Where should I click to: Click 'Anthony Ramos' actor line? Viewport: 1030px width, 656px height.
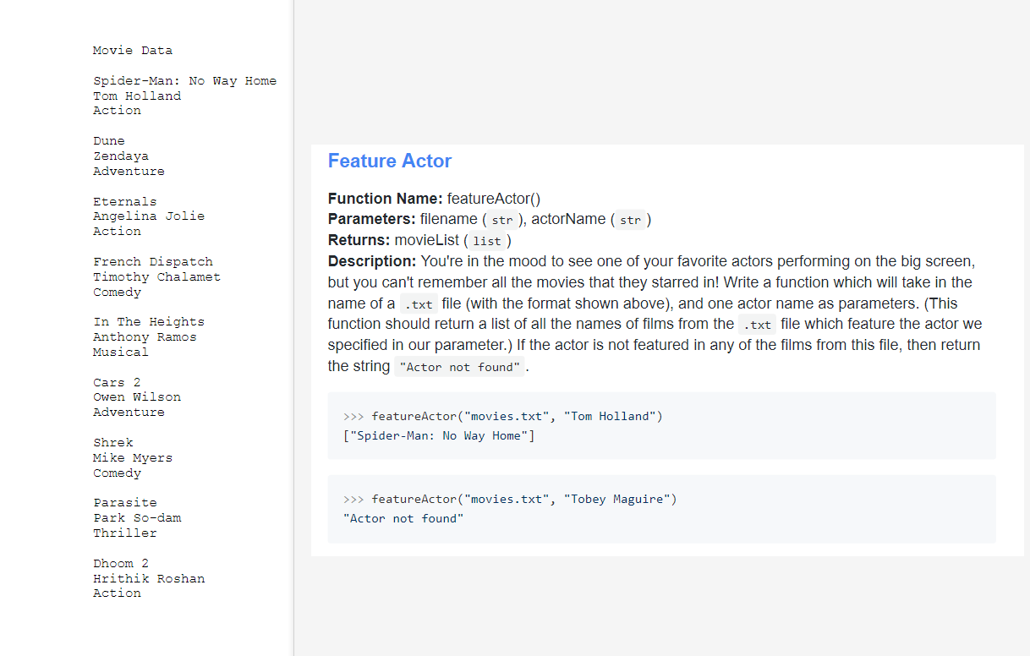[145, 337]
